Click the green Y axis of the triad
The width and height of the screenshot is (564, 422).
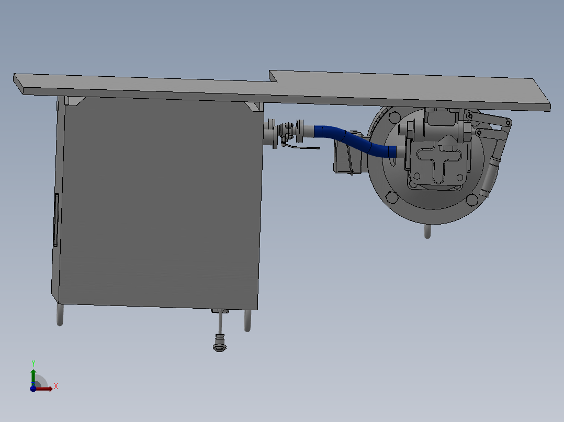click(33, 377)
